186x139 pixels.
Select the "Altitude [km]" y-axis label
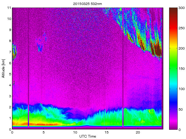3,68
